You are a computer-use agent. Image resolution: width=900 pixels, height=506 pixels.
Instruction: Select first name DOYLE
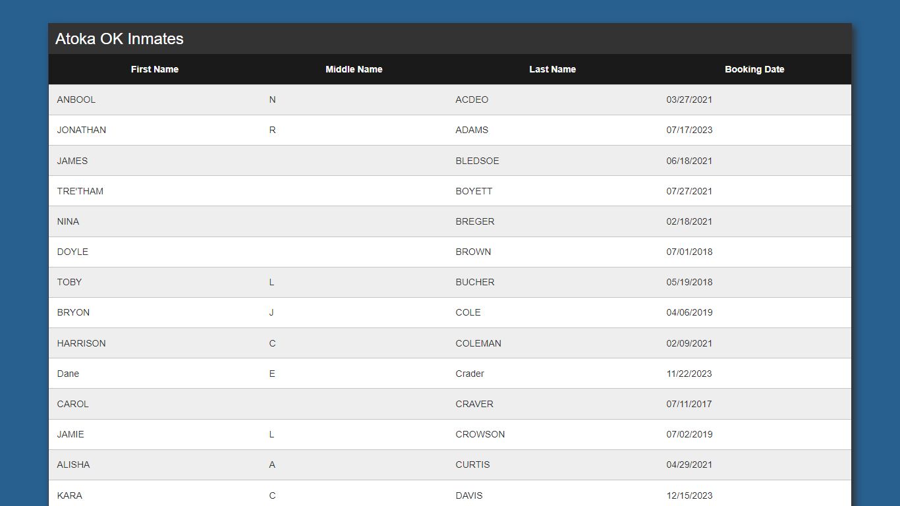click(x=72, y=252)
